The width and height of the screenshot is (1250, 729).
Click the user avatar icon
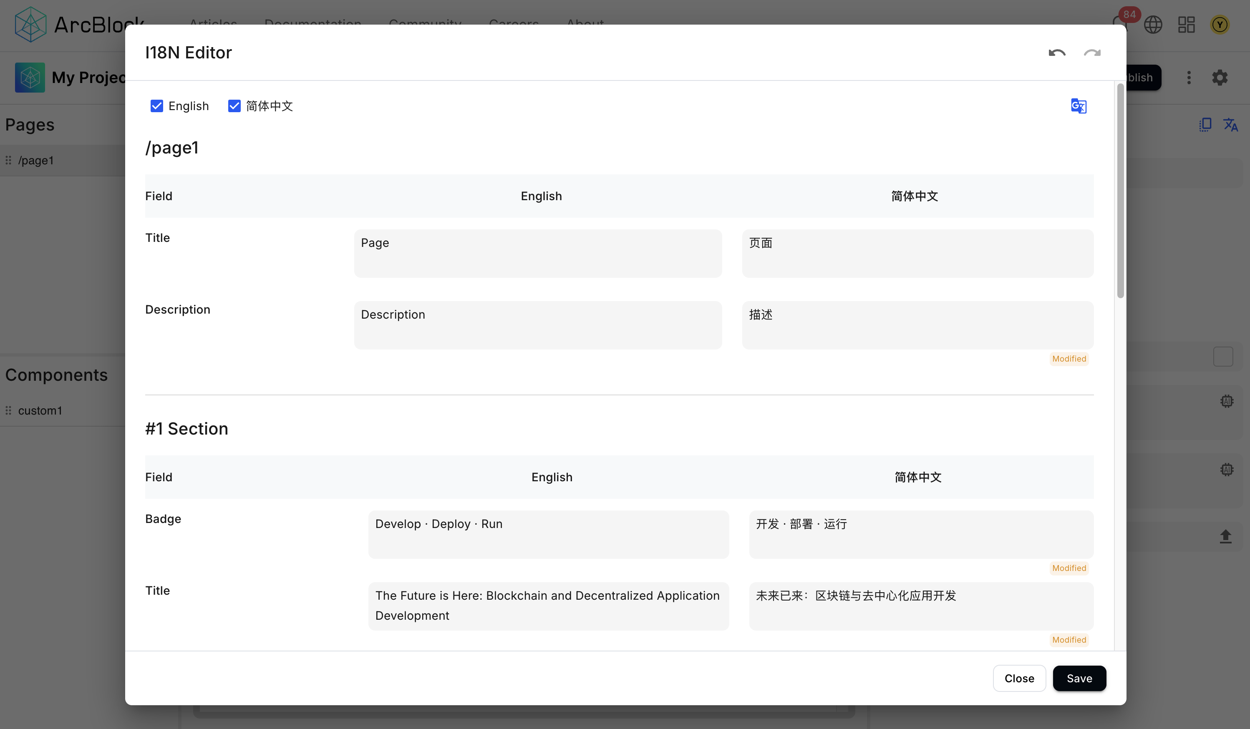tap(1220, 24)
